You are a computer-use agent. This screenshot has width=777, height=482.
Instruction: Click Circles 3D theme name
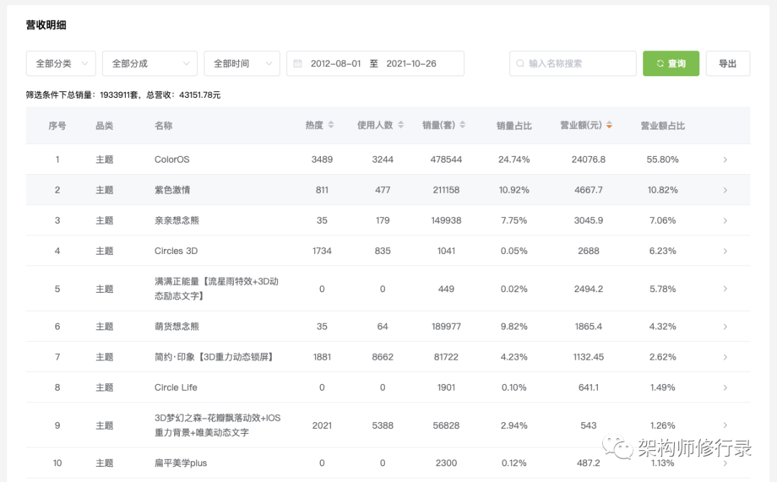[176, 251]
